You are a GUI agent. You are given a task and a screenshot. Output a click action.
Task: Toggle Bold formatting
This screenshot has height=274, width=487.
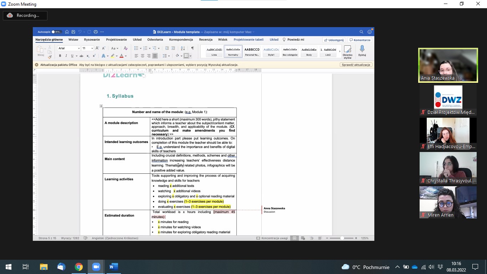60,56
